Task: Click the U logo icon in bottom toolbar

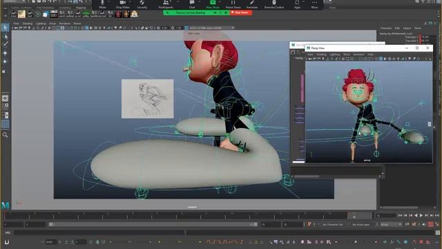Action: tap(7, 242)
